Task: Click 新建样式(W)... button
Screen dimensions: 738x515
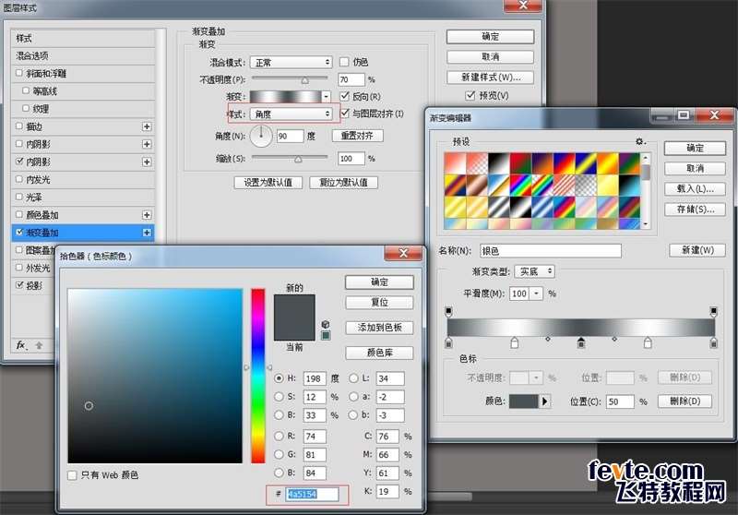Action: point(491,78)
